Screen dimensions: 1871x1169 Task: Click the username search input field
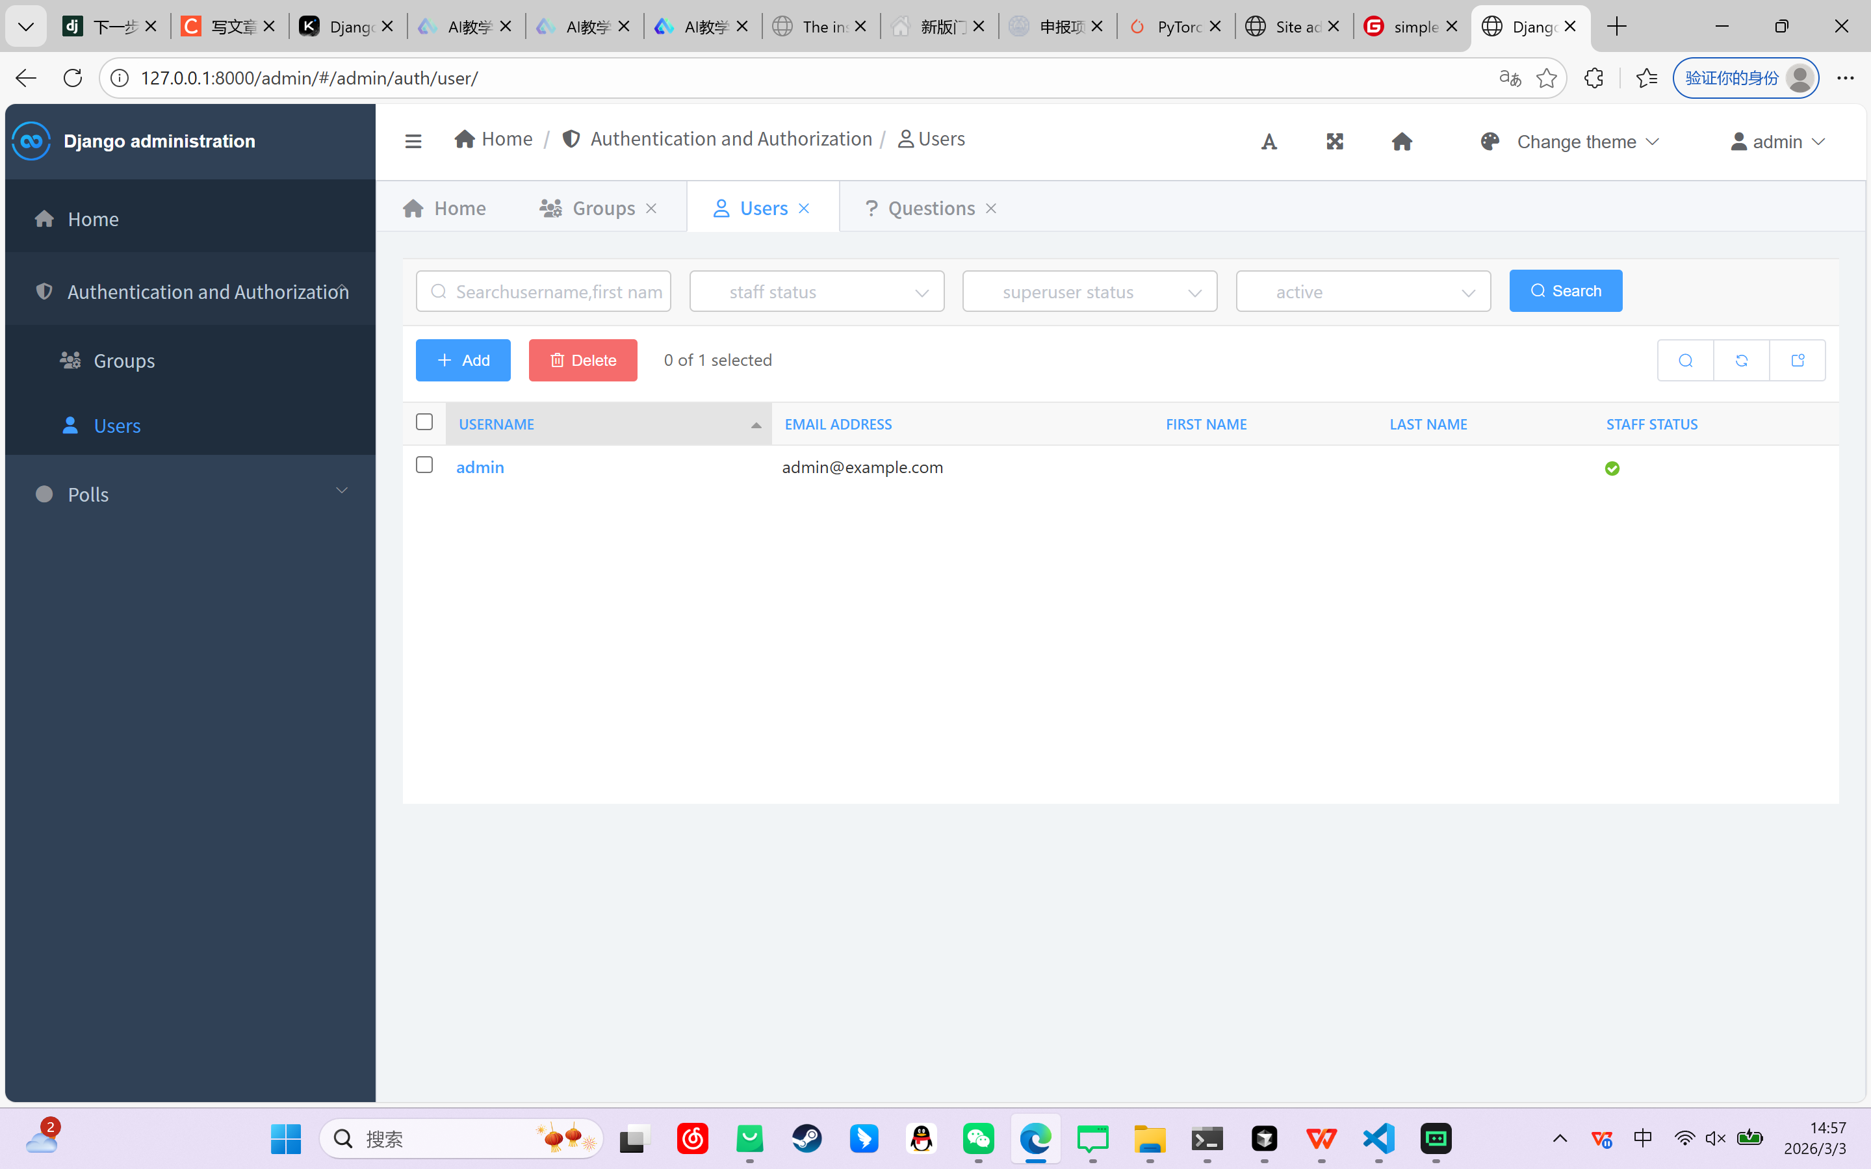[557, 292]
